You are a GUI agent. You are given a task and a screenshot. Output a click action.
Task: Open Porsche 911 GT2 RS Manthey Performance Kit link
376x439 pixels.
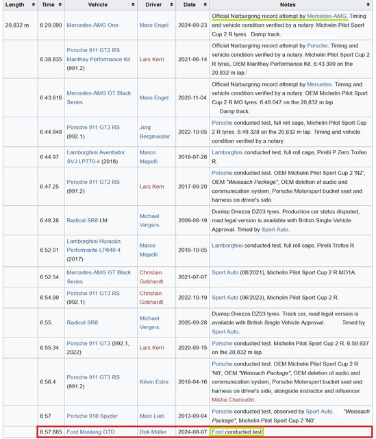(x=99, y=55)
